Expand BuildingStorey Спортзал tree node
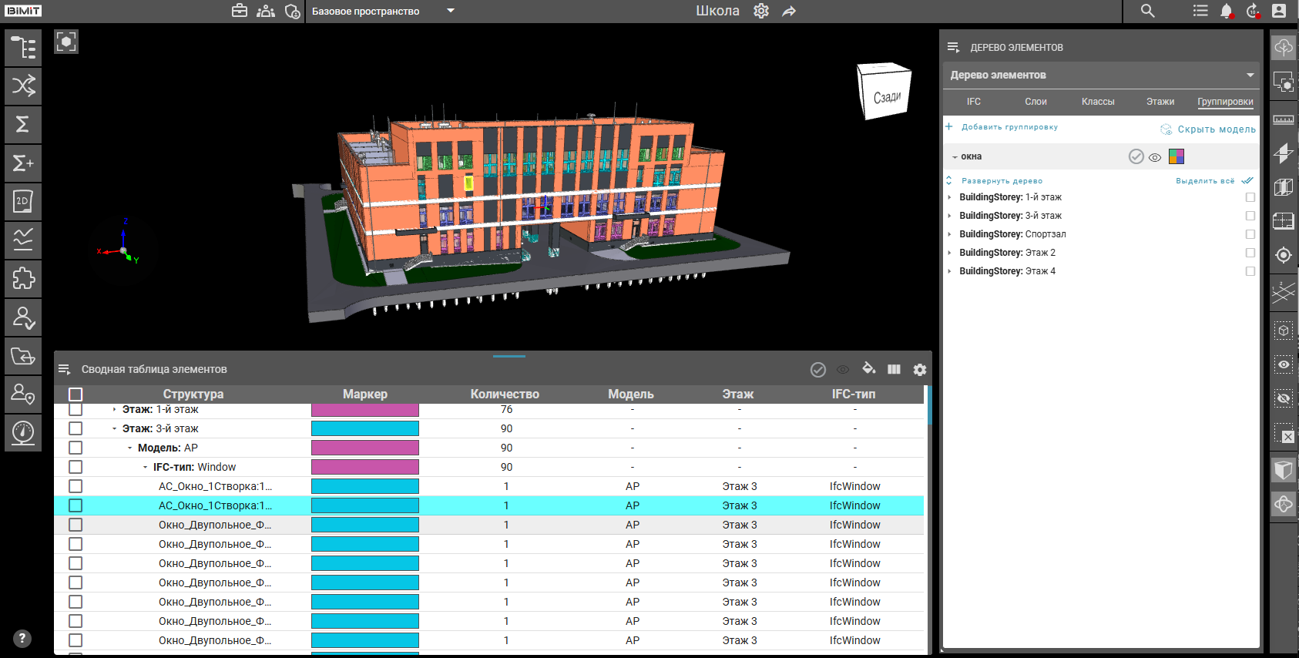Image resolution: width=1299 pixels, height=658 pixels. click(949, 234)
